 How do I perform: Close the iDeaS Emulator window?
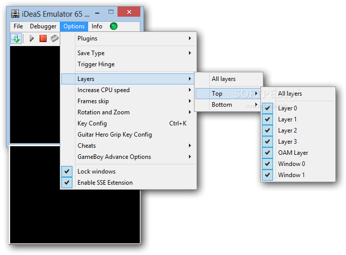pyautogui.click(x=129, y=12)
